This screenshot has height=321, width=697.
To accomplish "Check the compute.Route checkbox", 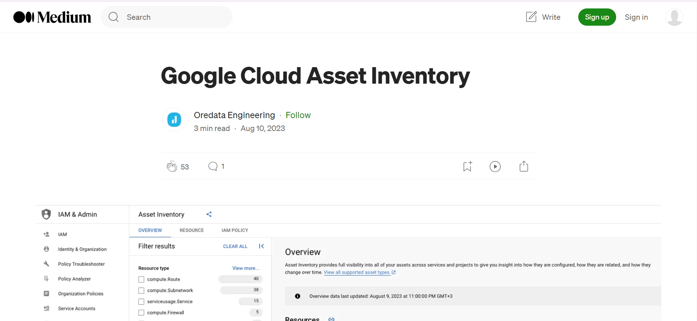I will [x=141, y=280].
